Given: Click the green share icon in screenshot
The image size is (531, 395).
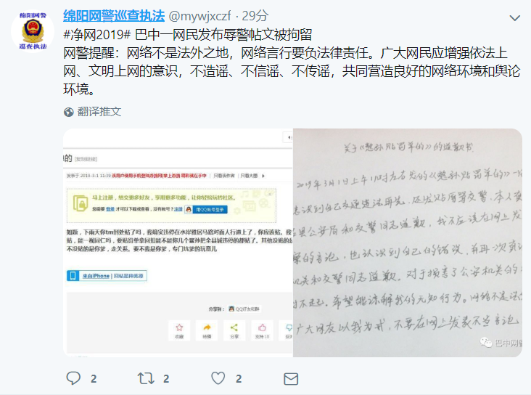Looking at the screenshot, I should point(234,330).
